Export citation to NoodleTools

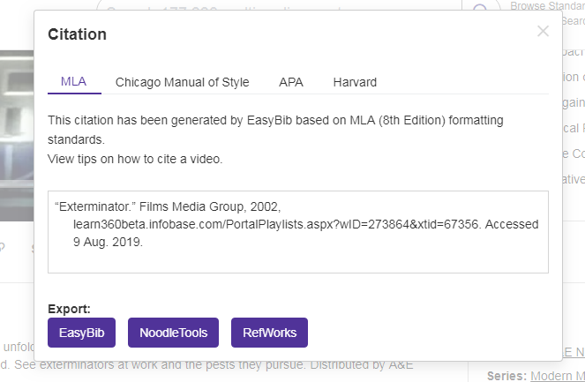173,333
